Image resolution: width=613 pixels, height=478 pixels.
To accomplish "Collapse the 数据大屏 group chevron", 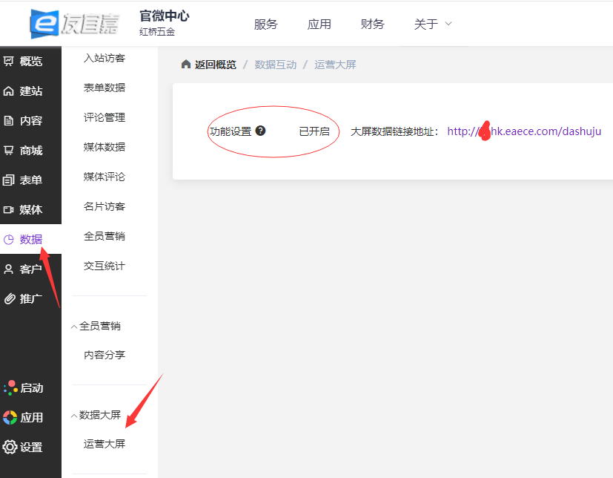I will (x=74, y=416).
